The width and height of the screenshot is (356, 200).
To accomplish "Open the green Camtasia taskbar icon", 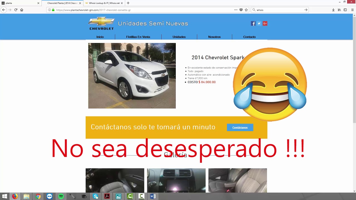I will (x=130, y=196).
